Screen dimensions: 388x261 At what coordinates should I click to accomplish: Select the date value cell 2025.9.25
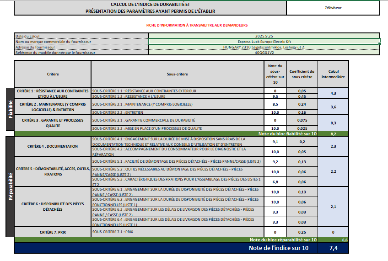(x=264, y=36)
